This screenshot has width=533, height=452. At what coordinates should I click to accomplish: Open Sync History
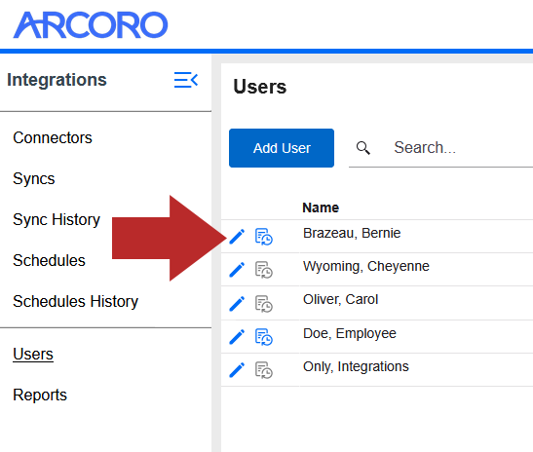coord(57,219)
